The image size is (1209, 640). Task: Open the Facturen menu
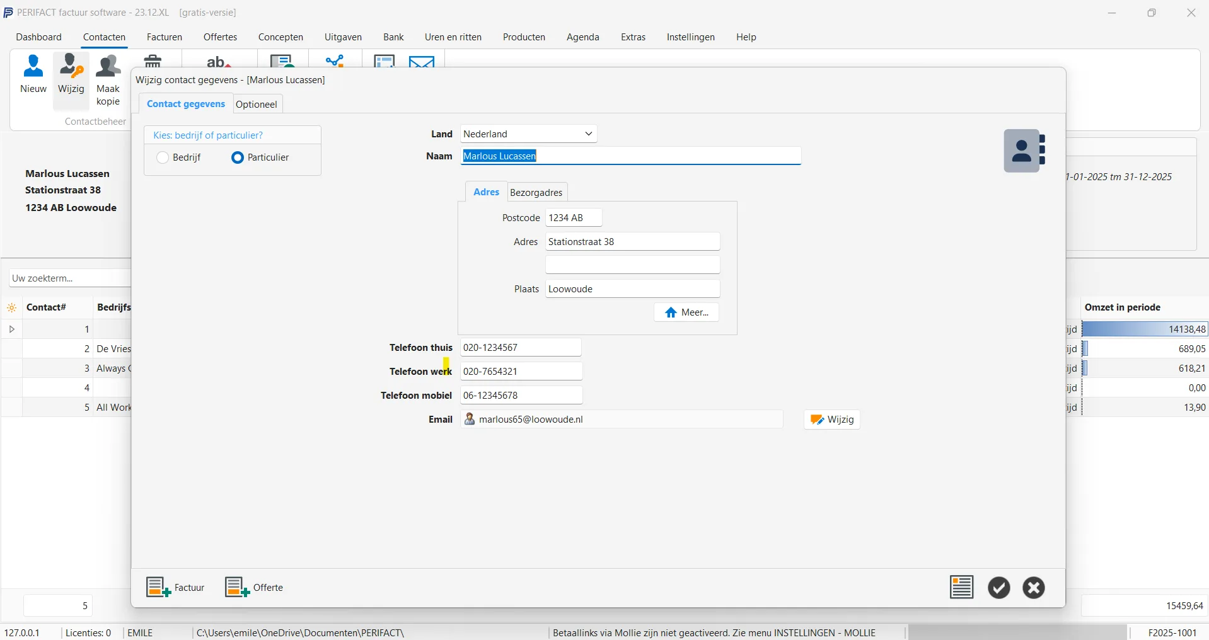click(165, 37)
